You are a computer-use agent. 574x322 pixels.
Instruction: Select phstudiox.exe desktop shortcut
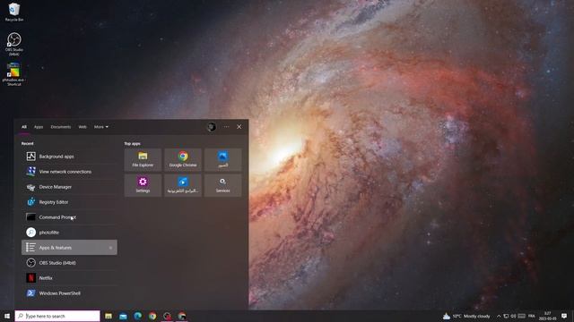point(14,74)
